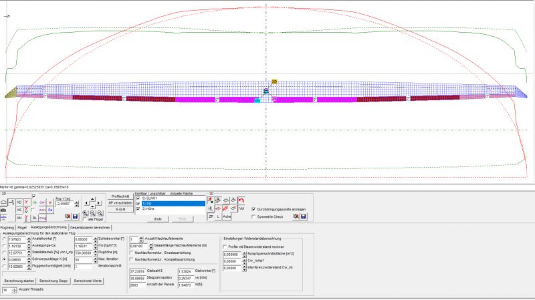The image size is (535, 300).
Task: Click the Anstellwinkel spinner arrows
Action: (29, 239)
